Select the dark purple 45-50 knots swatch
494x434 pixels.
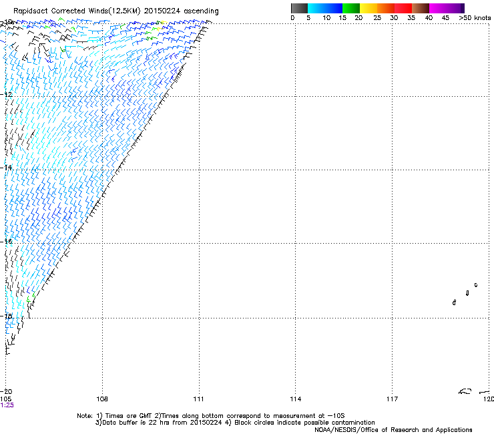pos(455,8)
